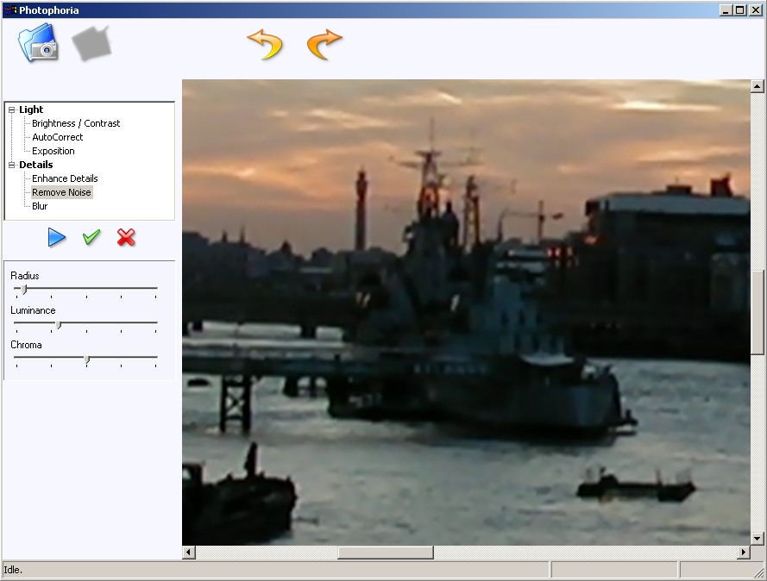Open a photo with the folder-camera icon
The width and height of the screenshot is (767, 581).
pos(38,43)
